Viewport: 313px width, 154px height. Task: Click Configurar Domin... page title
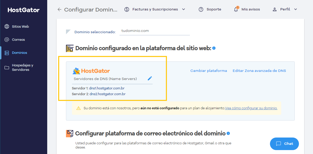point(91,10)
